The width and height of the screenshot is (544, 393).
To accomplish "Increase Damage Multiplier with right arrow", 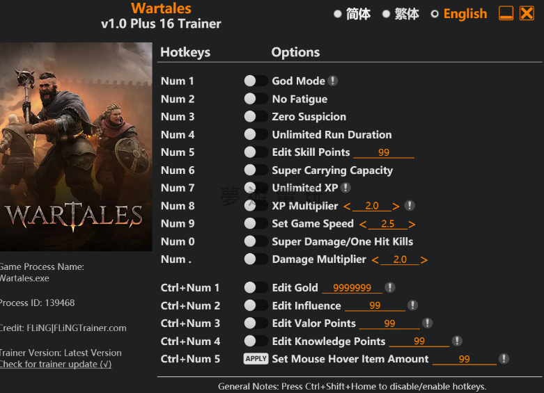I will coord(424,259).
